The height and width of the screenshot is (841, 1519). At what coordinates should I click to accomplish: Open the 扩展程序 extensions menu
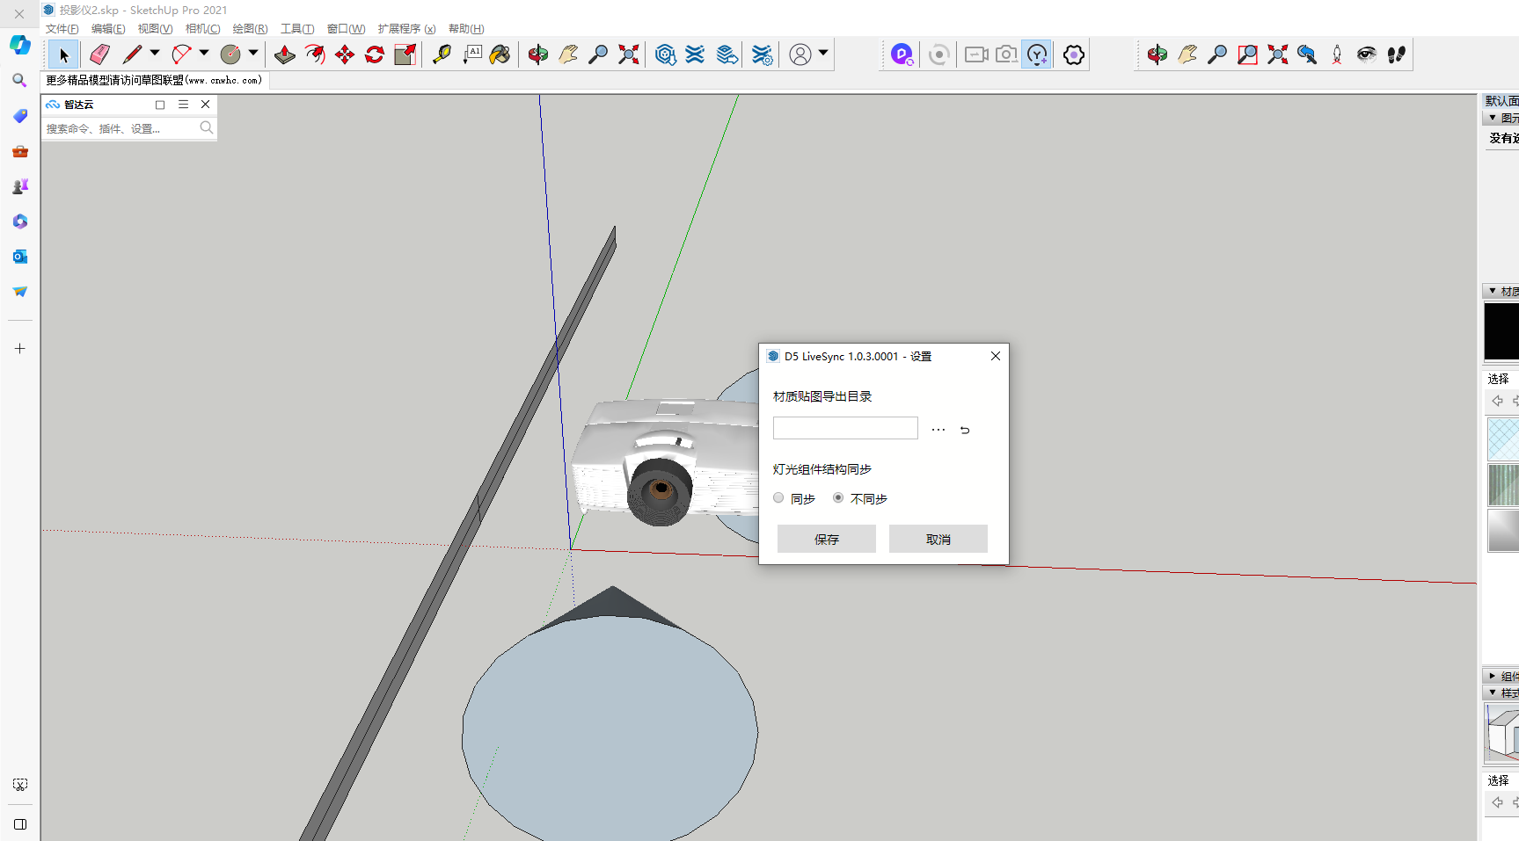[406, 29]
